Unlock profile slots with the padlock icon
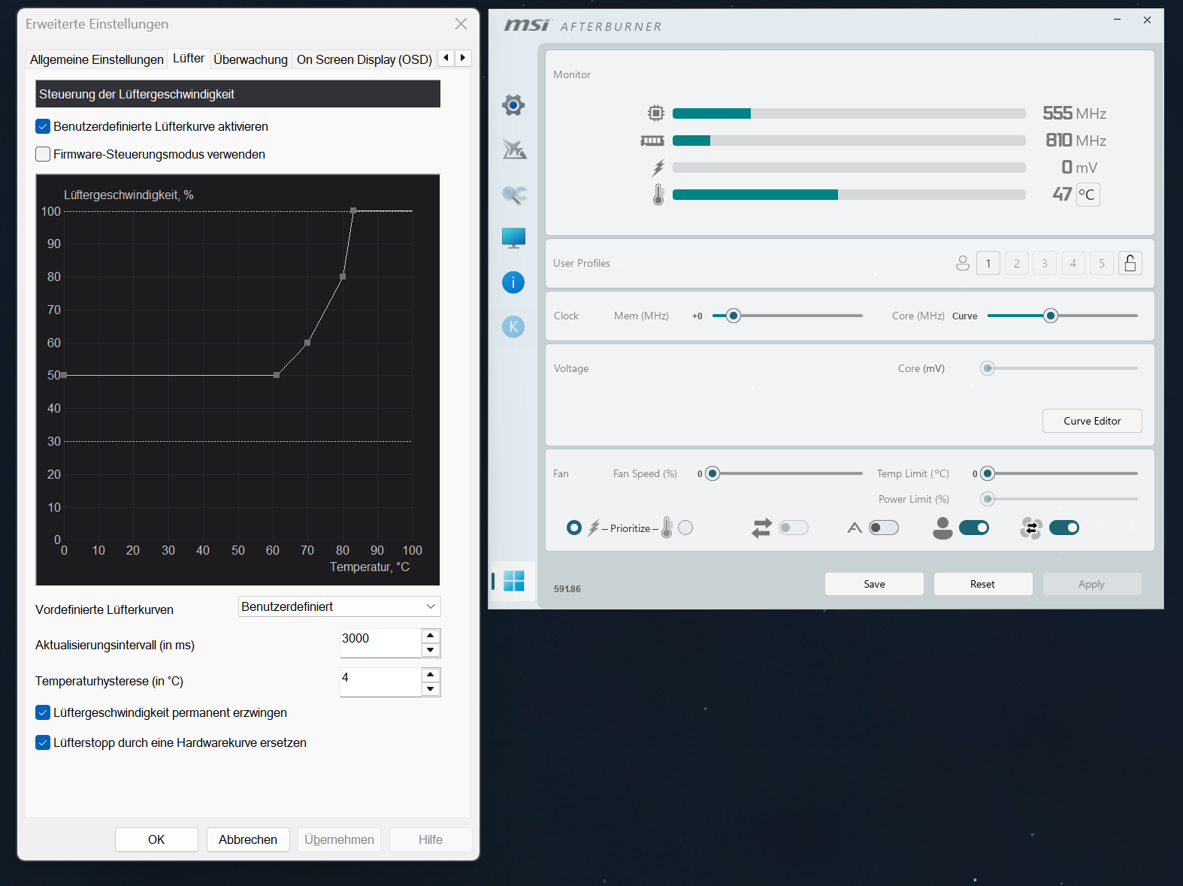The image size is (1183, 886). (x=1130, y=263)
